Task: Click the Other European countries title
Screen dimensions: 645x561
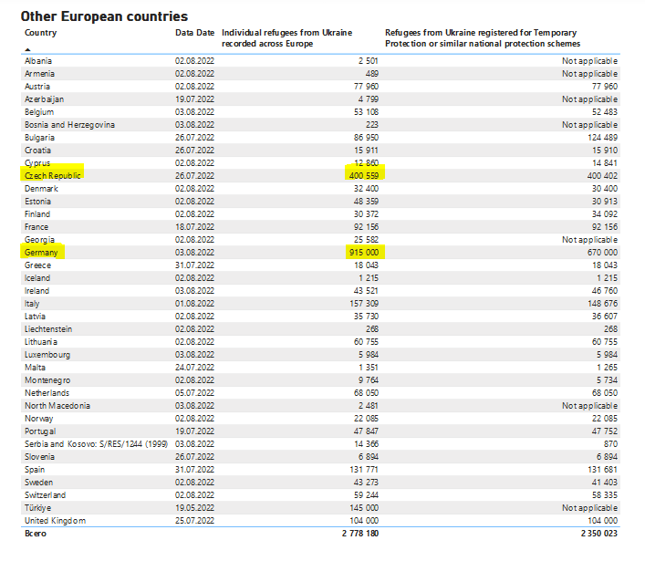Action: (x=104, y=16)
